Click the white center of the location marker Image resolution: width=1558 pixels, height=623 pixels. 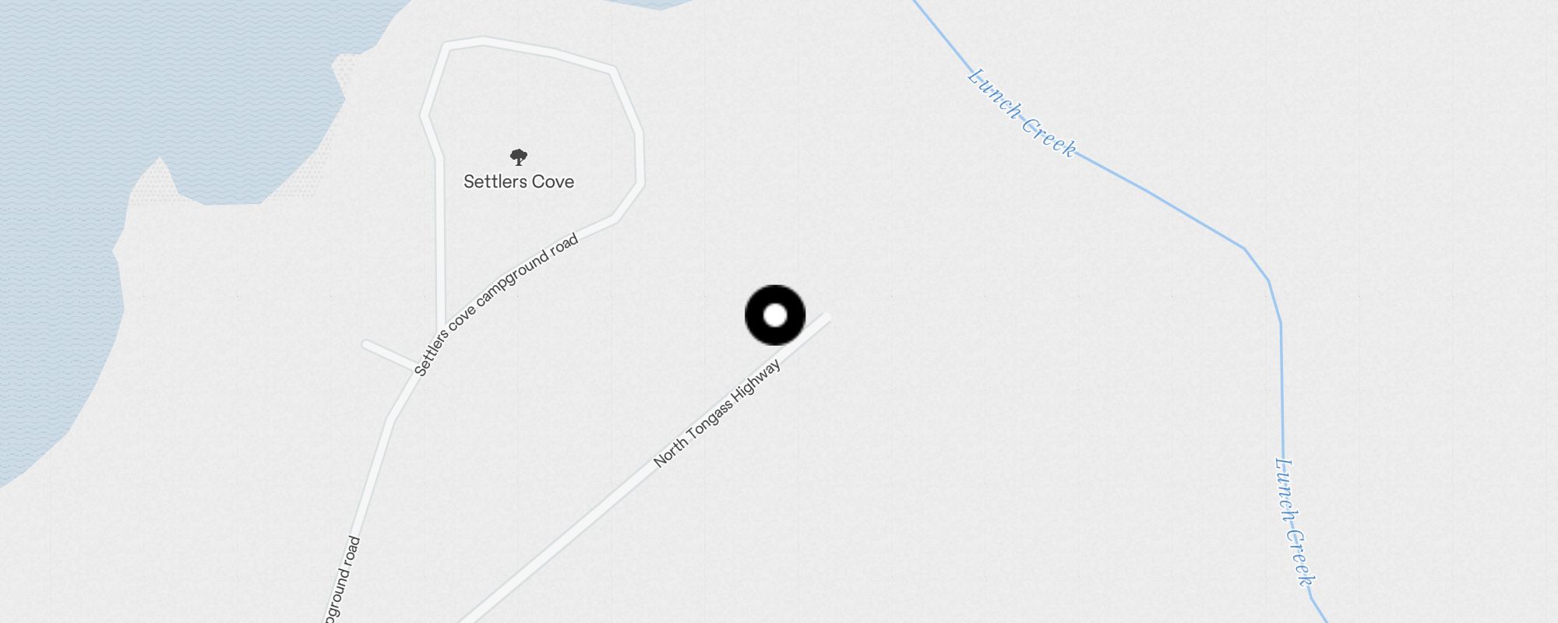(x=775, y=315)
